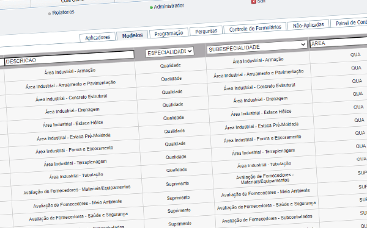Click subespecialidade 'Área Industrial - Estaca Hélice' cell
The width and height of the screenshot is (367, 228).
tap(261, 113)
